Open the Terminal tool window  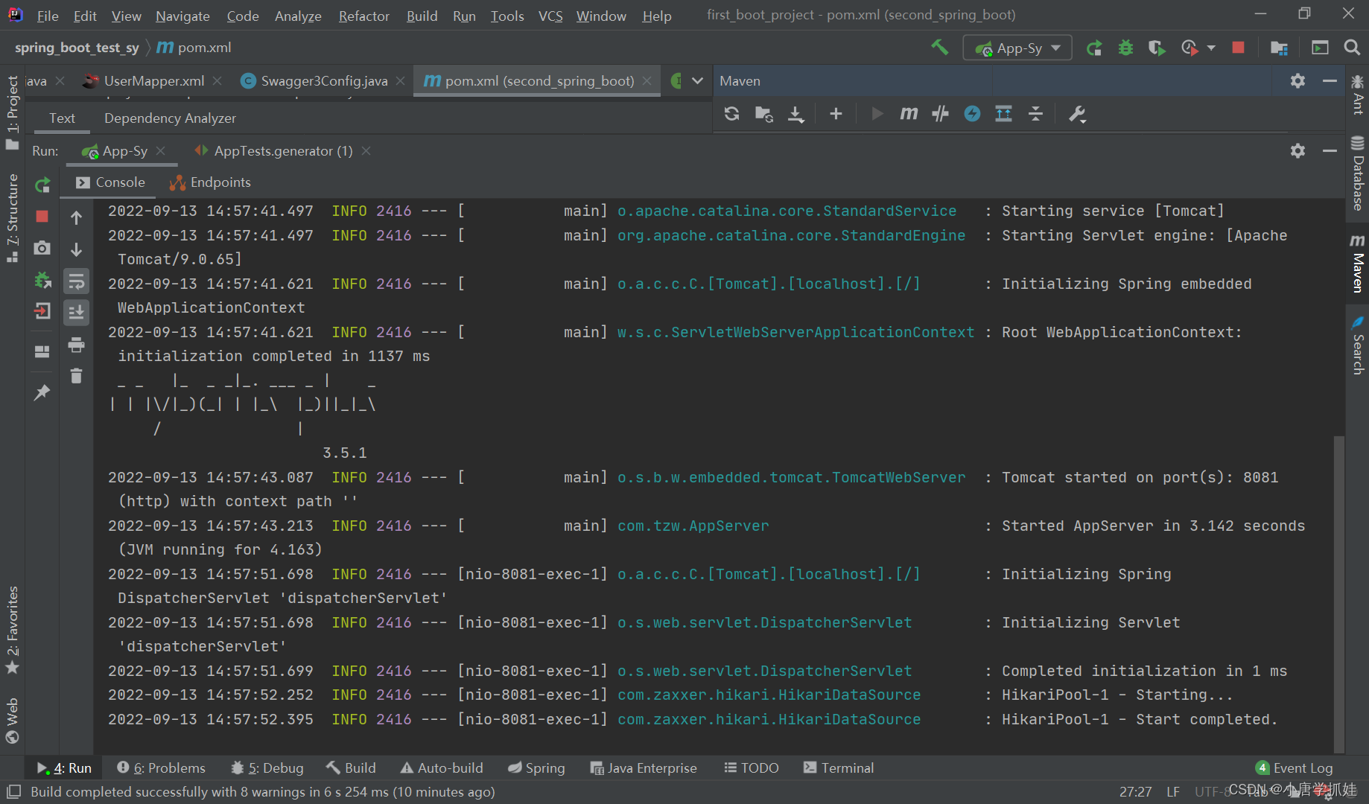pyautogui.click(x=839, y=768)
